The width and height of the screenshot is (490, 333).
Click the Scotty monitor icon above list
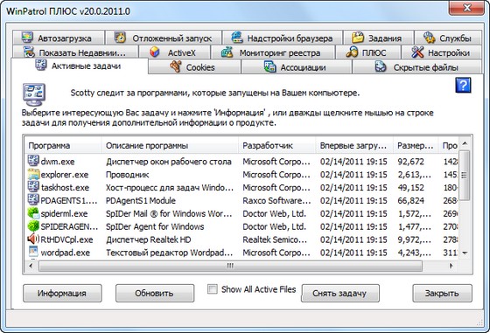[34, 95]
